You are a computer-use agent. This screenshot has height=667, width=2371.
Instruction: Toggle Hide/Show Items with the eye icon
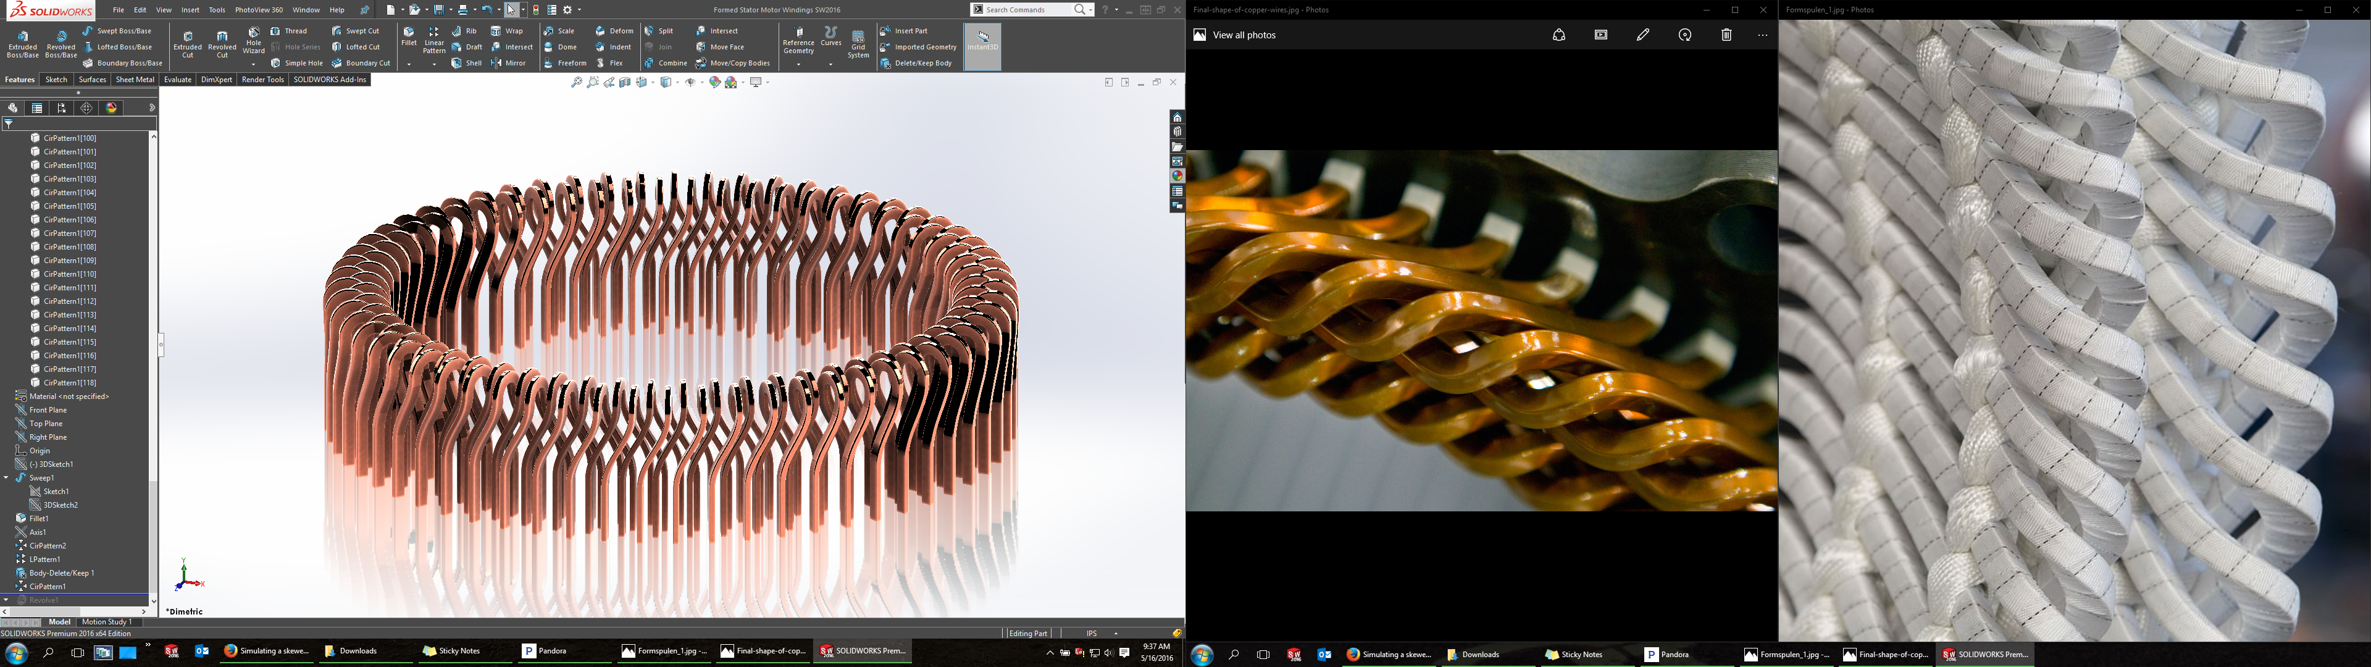tap(692, 82)
